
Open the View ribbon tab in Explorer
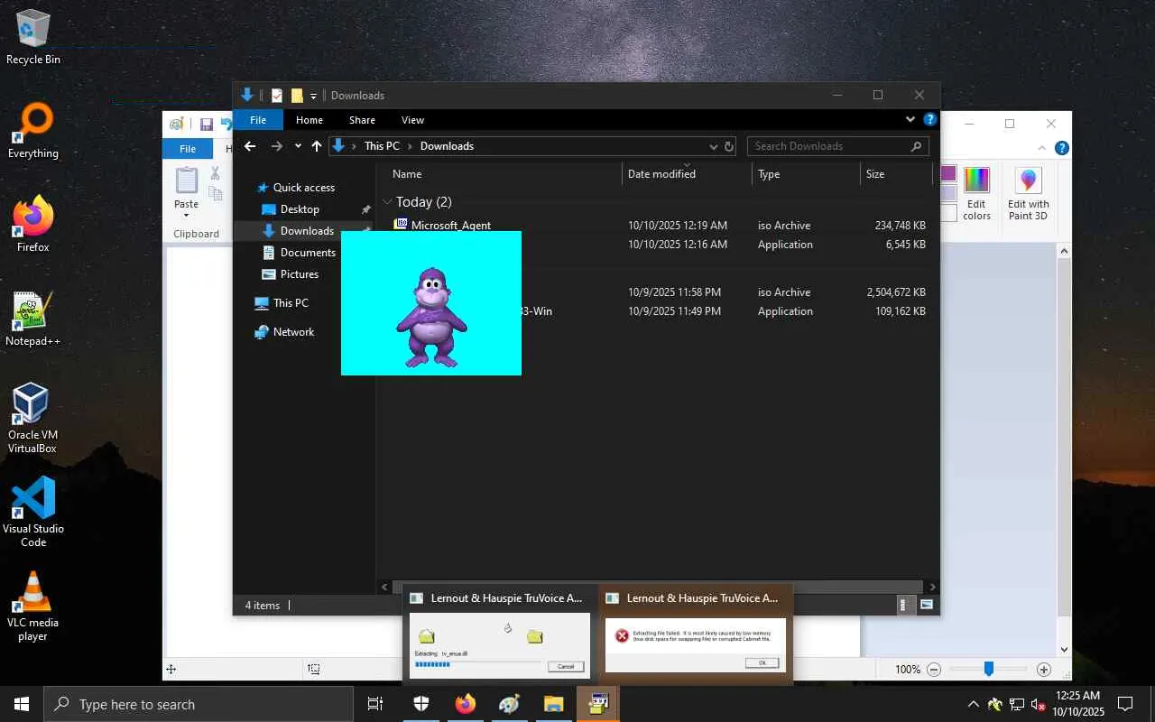(412, 120)
